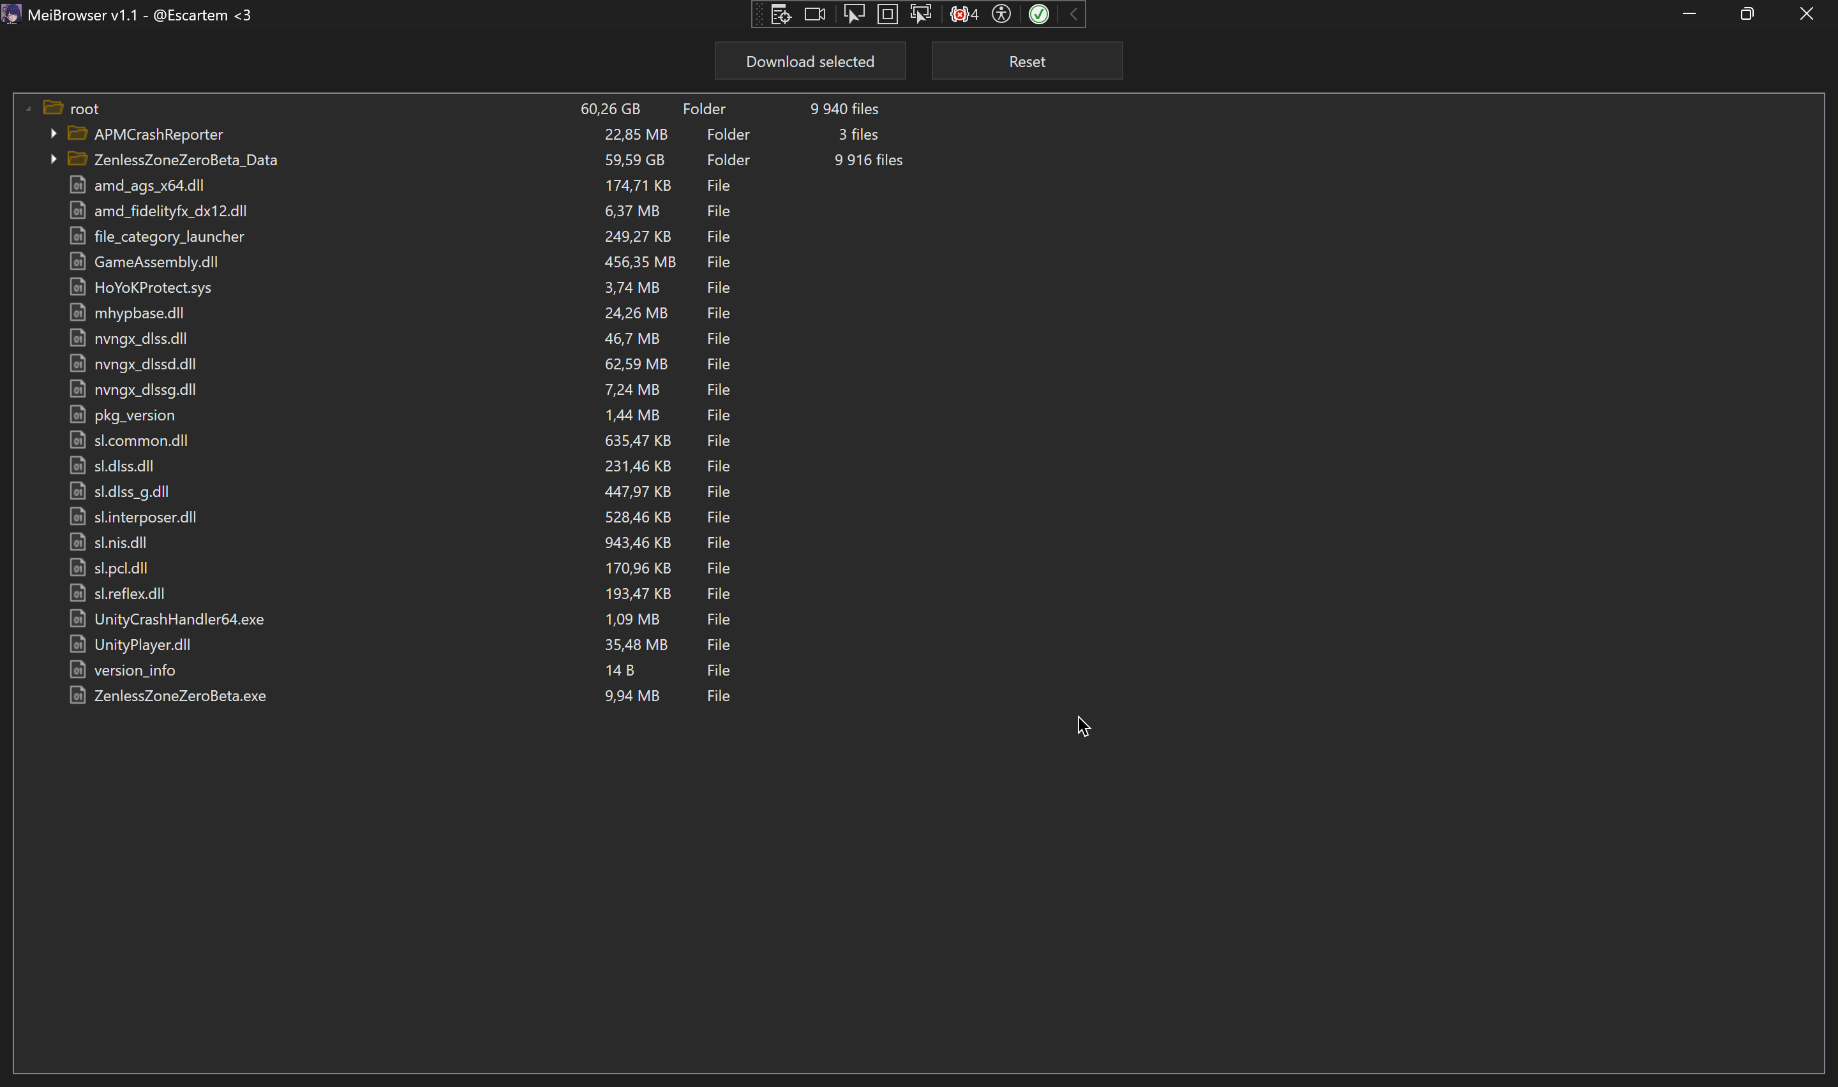Expand the ZenlessZoneZeroBeta_Data folder arrow
Screen dimensions: 1838x1087
tap(54, 159)
